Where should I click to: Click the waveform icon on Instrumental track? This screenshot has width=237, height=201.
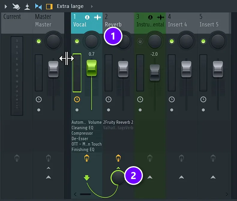point(161,17)
